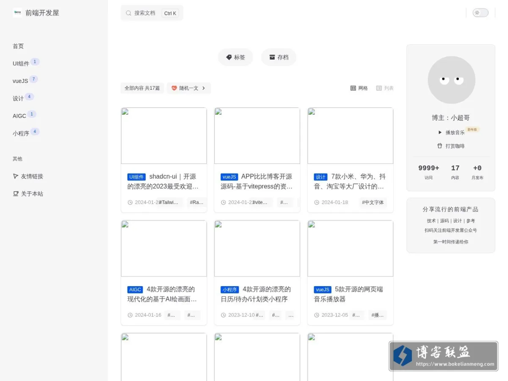Click the #中文字体 tag
This screenshot has height=381, width=508.
pos(373,202)
